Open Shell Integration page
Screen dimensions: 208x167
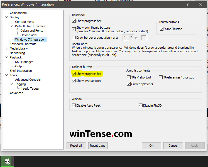coord(21,71)
